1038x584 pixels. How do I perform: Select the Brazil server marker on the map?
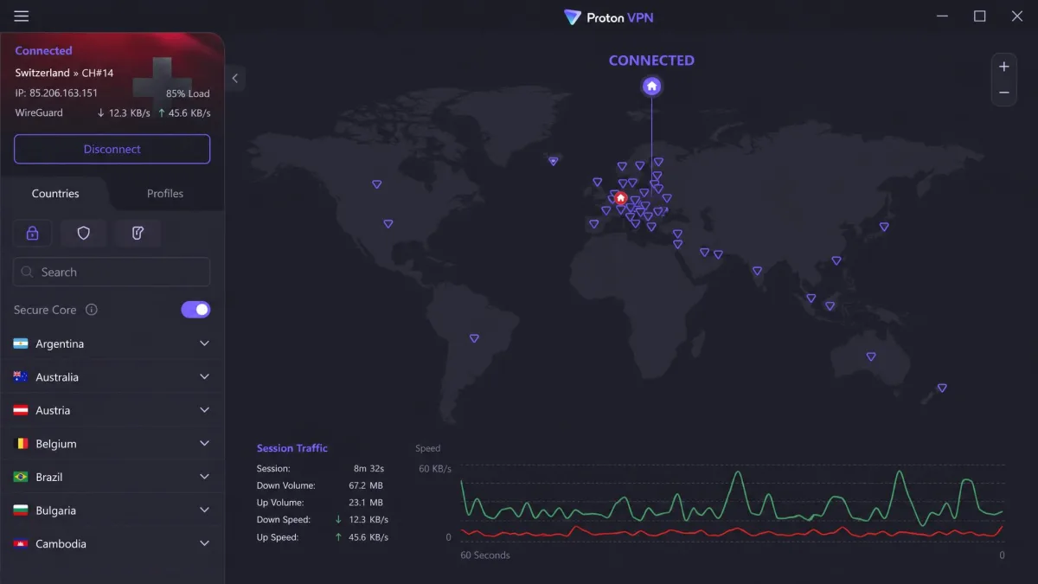click(x=474, y=338)
